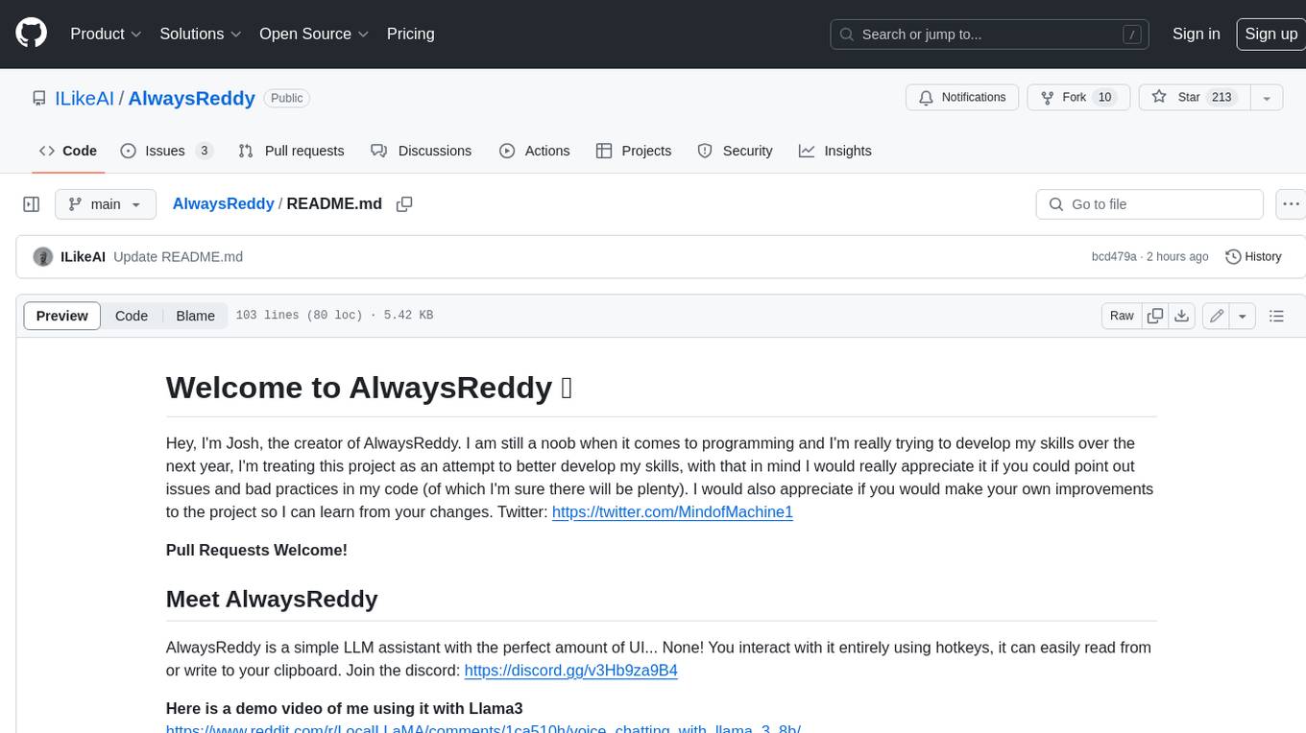Open the MindofMachine1 Twitter link
This screenshot has height=733, width=1306.
[672, 512]
